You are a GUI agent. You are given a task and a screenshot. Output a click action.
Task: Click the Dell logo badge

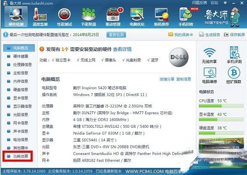179,57
